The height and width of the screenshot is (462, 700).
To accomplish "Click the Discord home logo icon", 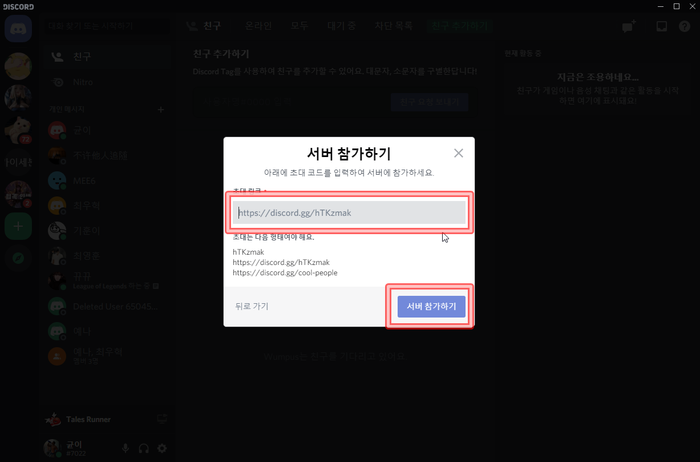I will pos(18,28).
